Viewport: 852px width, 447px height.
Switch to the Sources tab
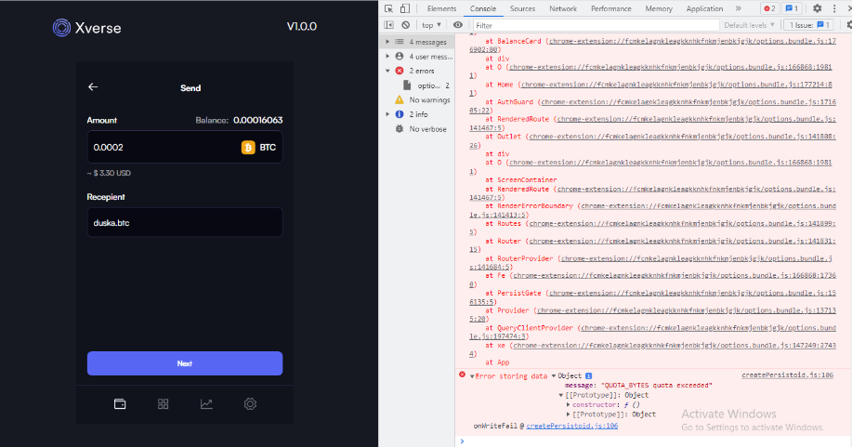(522, 8)
